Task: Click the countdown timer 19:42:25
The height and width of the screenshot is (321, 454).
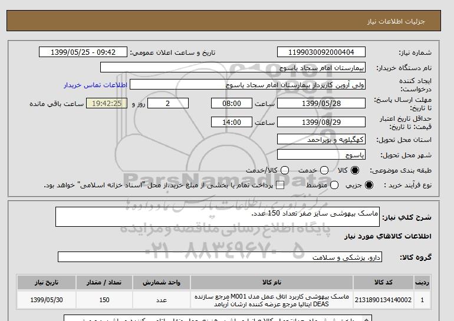Action: [107, 103]
